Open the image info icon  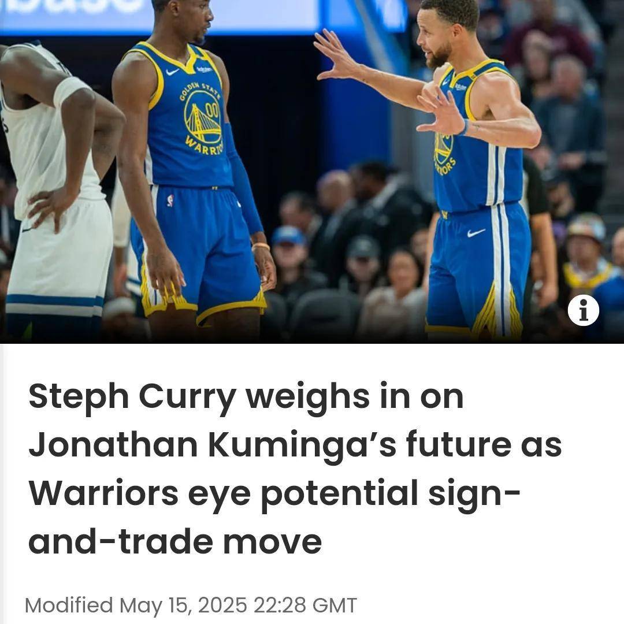[583, 310]
